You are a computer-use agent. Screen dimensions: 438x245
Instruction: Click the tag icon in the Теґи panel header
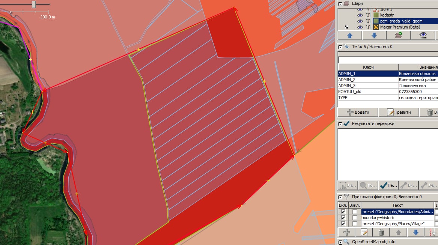(x=346, y=47)
